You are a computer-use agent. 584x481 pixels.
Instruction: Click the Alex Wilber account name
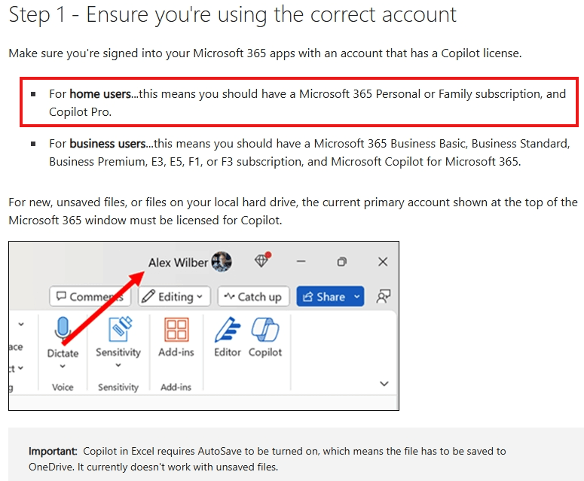pyautogui.click(x=178, y=263)
